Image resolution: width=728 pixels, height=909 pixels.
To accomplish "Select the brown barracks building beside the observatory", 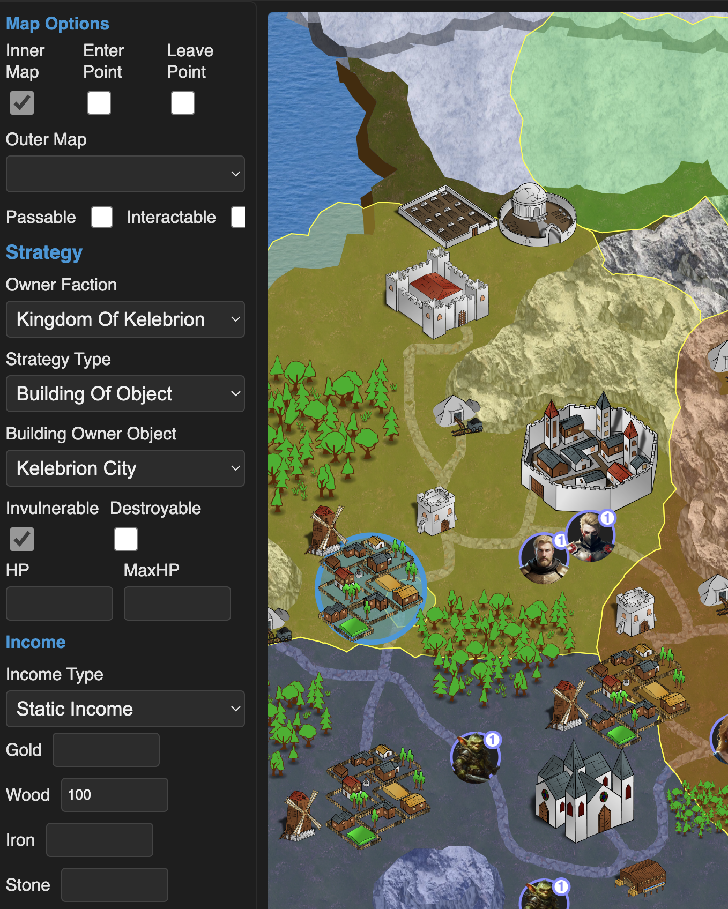I will pos(448,216).
